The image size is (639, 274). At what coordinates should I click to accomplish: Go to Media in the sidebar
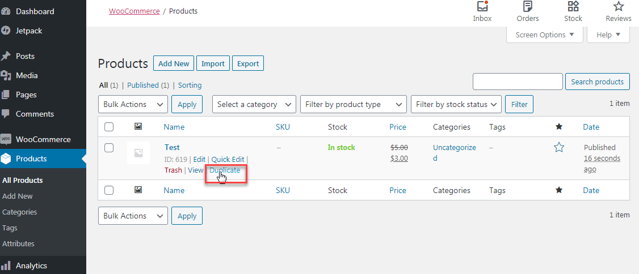[x=27, y=75]
